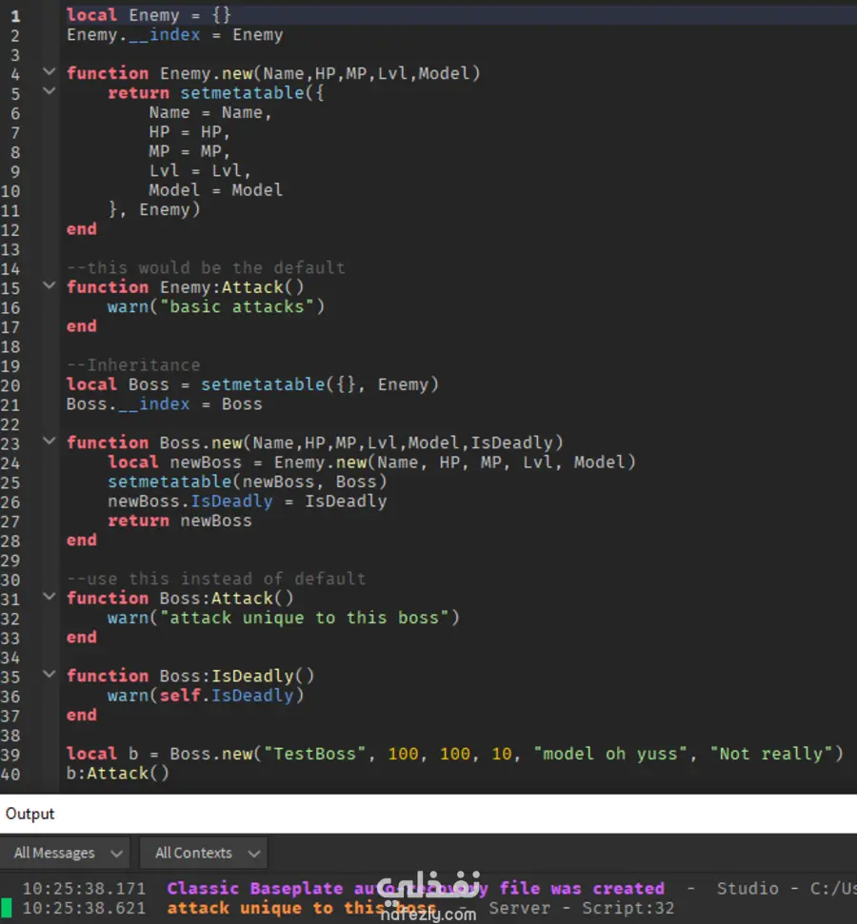The height and width of the screenshot is (924, 857).
Task: Click 'newBoss.IsDeadly = IsDeadly' line
Action: [x=248, y=501]
